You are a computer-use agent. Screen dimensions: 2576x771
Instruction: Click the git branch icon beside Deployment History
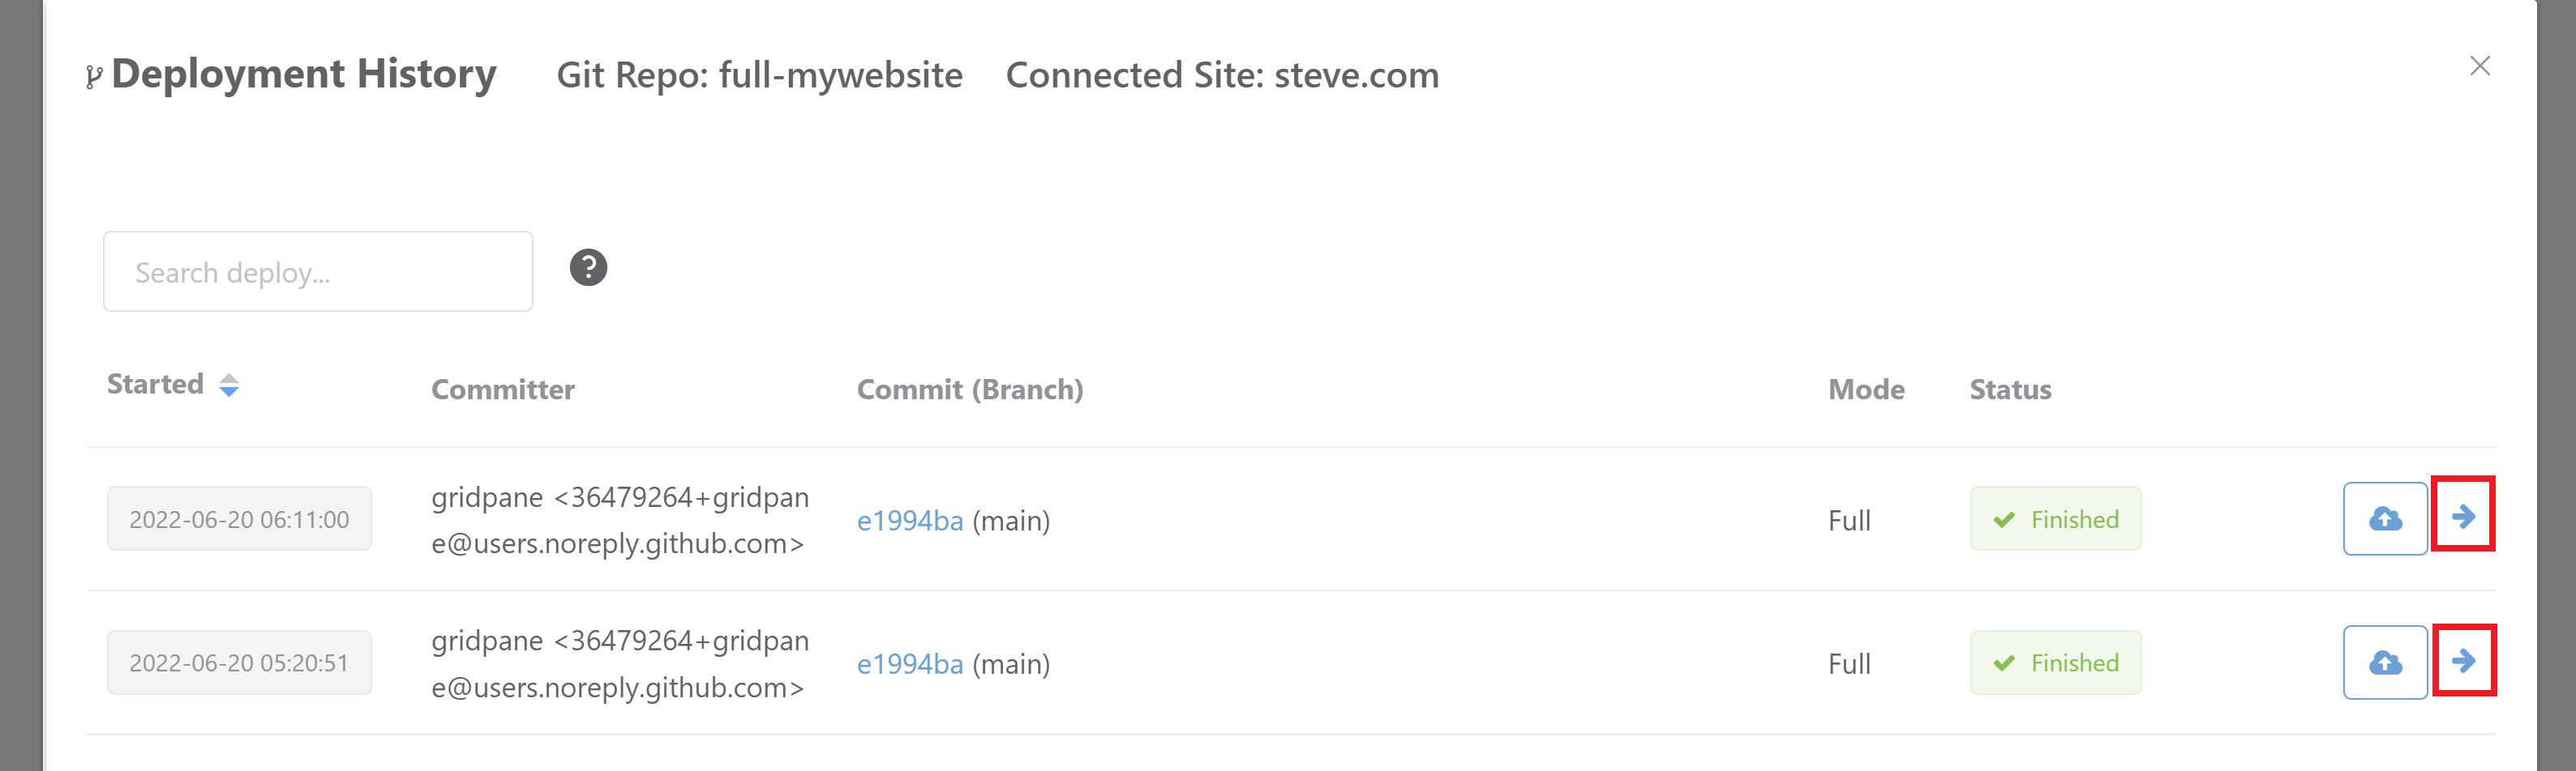94,77
